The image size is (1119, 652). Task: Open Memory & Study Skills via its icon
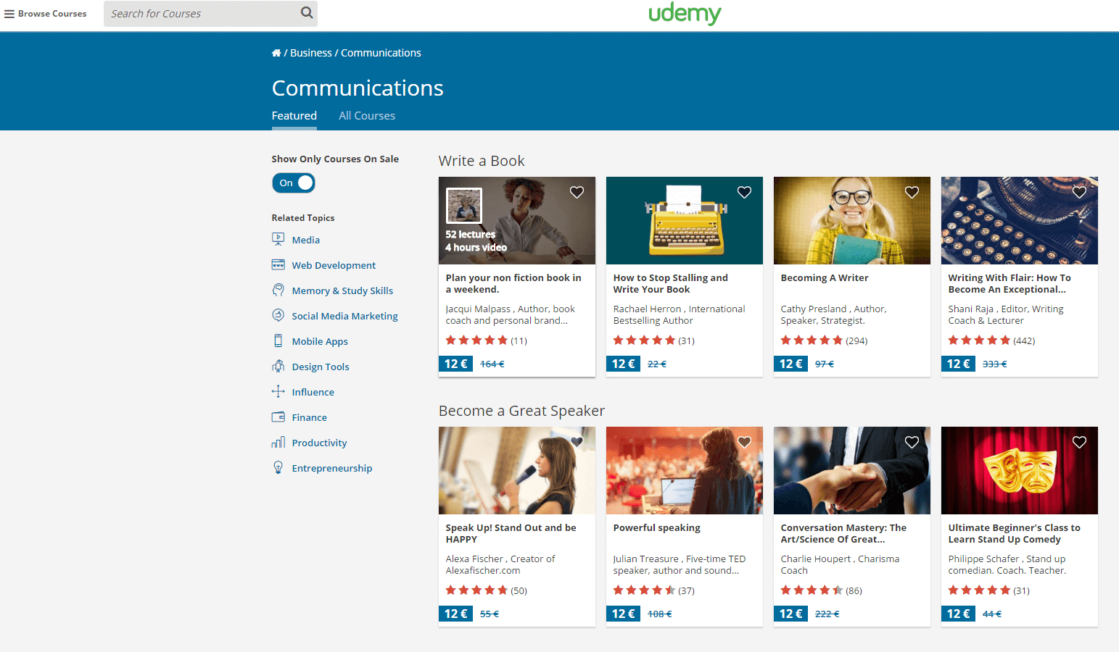pos(279,290)
